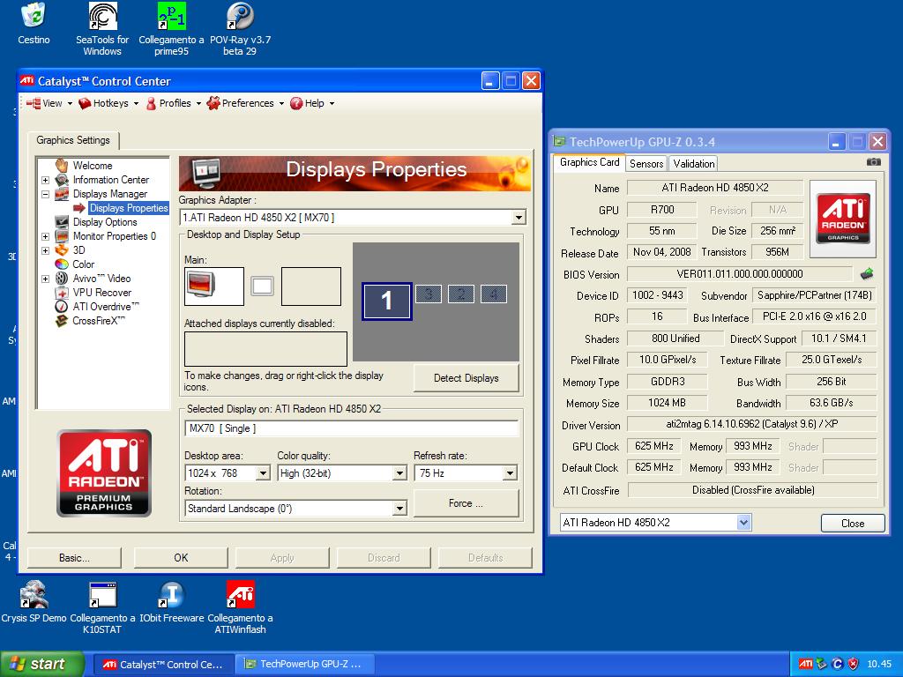Open the Color quality dropdown
903x677 pixels.
coord(399,473)
